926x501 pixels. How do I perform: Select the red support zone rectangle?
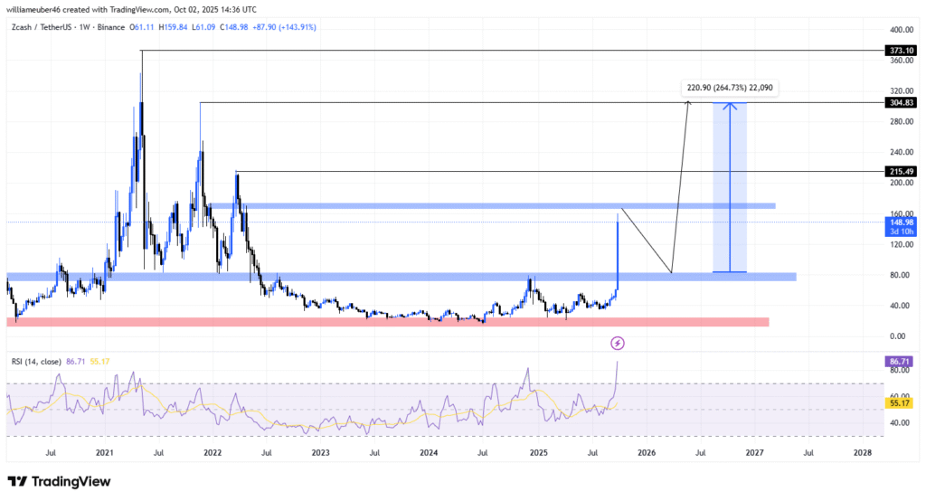coord(387,322)
